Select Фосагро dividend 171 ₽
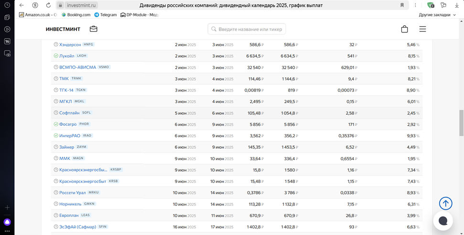The height and width of the screenshot is (235, 464). click(x=353, y=124)
